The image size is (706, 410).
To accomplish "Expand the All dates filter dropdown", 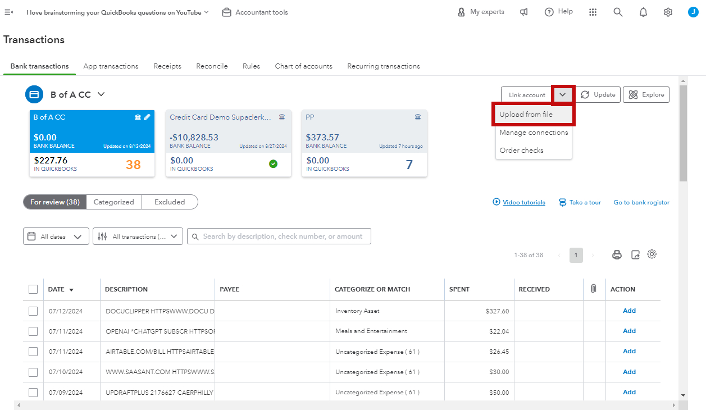I will click(56, 236).
